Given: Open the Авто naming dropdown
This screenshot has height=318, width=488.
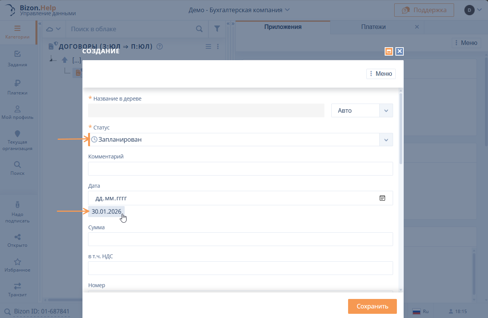Looking at the screenshot, I should click(x=386, y=110).
